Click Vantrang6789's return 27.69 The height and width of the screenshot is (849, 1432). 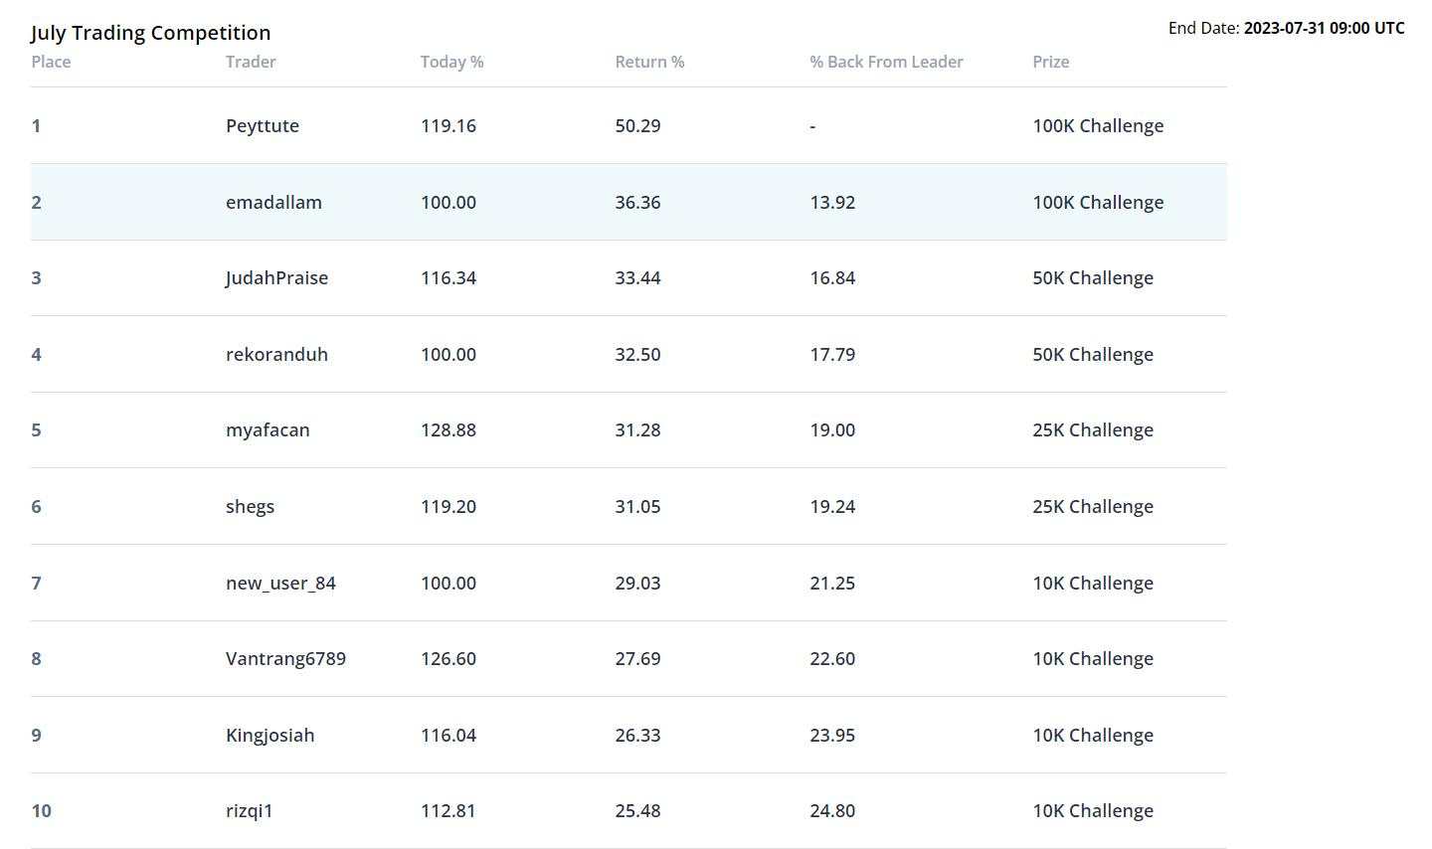pos(637,658)
